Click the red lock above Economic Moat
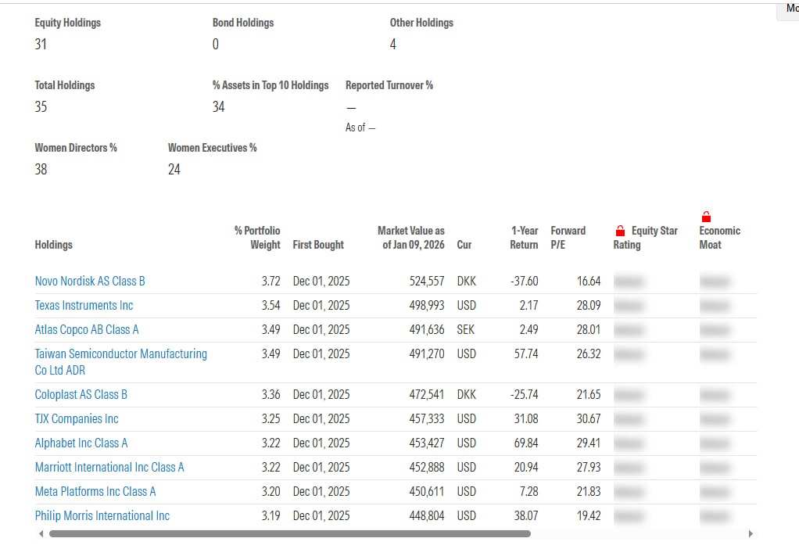Screen dimensions: 799x549 pyautogui.click(x=706, y=217)
